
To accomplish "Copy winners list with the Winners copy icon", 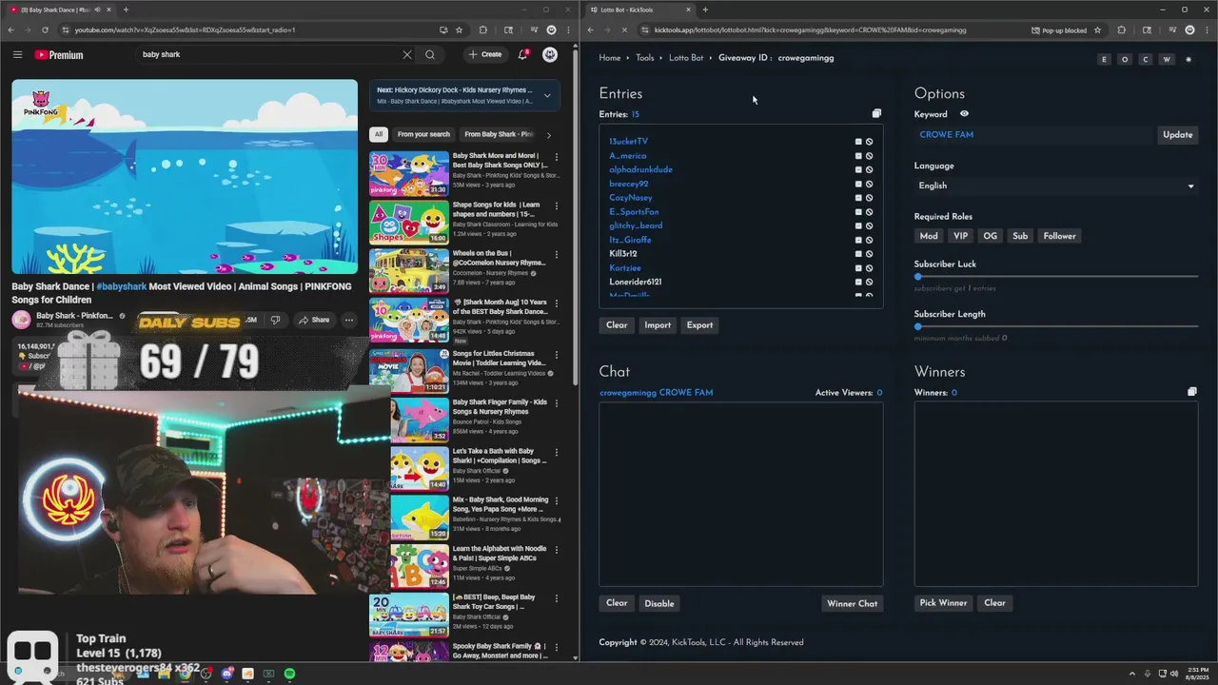I will coord(1191,392).
